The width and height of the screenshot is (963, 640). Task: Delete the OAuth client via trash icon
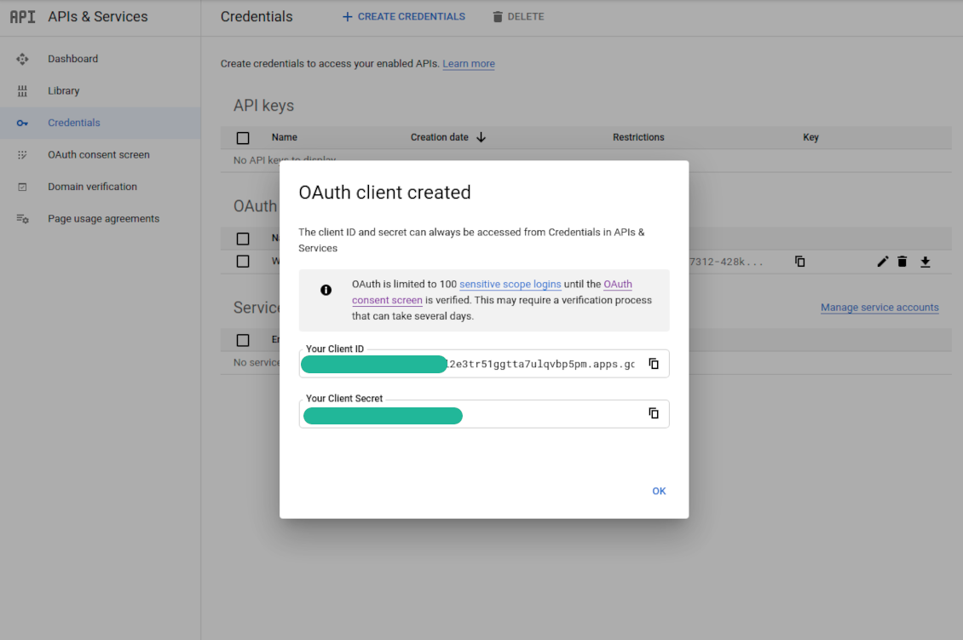point(902,262)
